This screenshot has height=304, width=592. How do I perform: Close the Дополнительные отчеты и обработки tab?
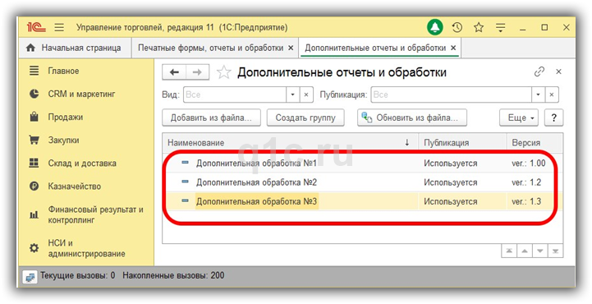pos(453,48)
